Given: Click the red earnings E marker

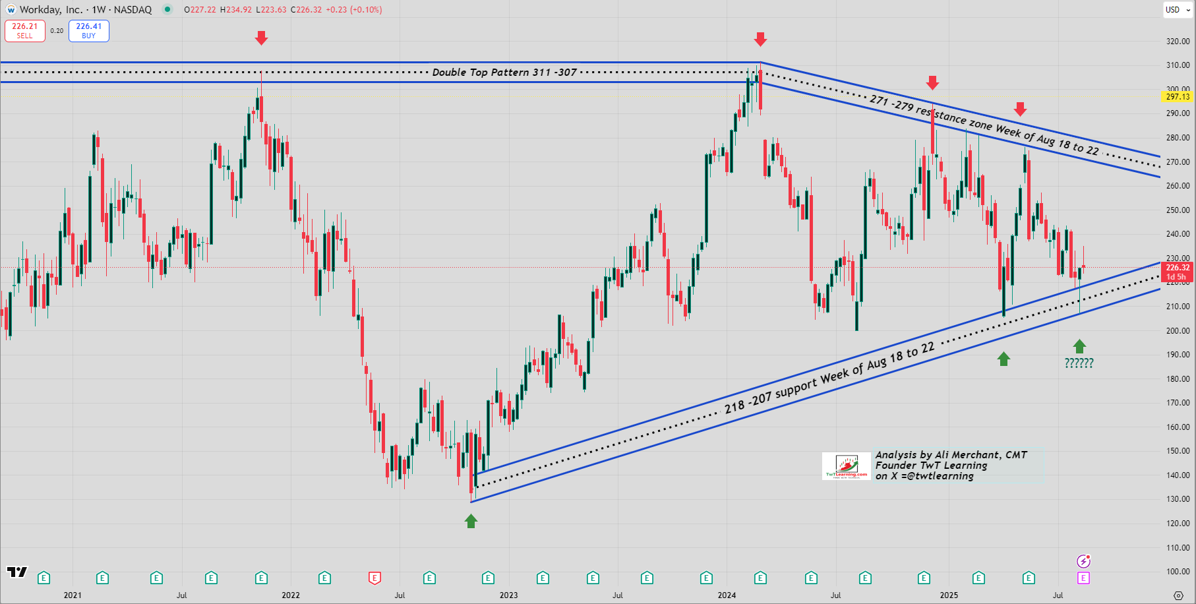Looking at the screenshot, I should pos(374,578).
